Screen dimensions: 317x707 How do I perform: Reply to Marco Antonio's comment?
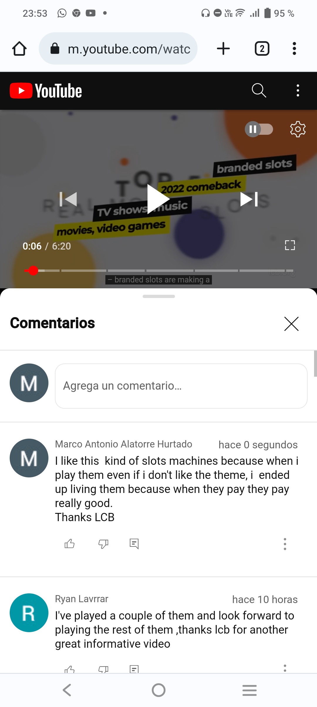[134, 544]
